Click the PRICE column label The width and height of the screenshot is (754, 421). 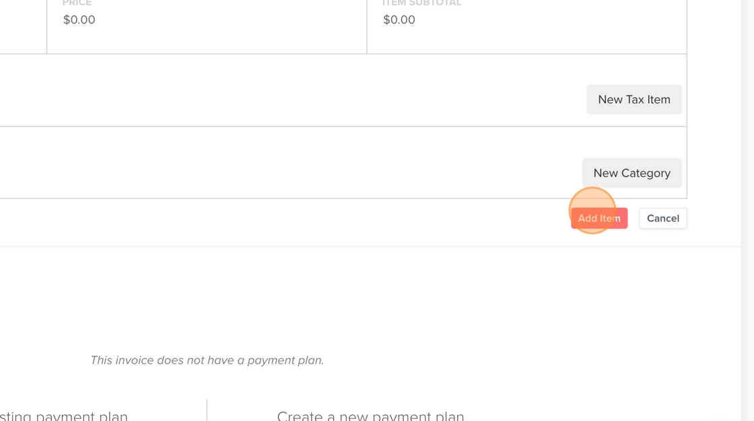pyautogui.click(x=77, y=3)
